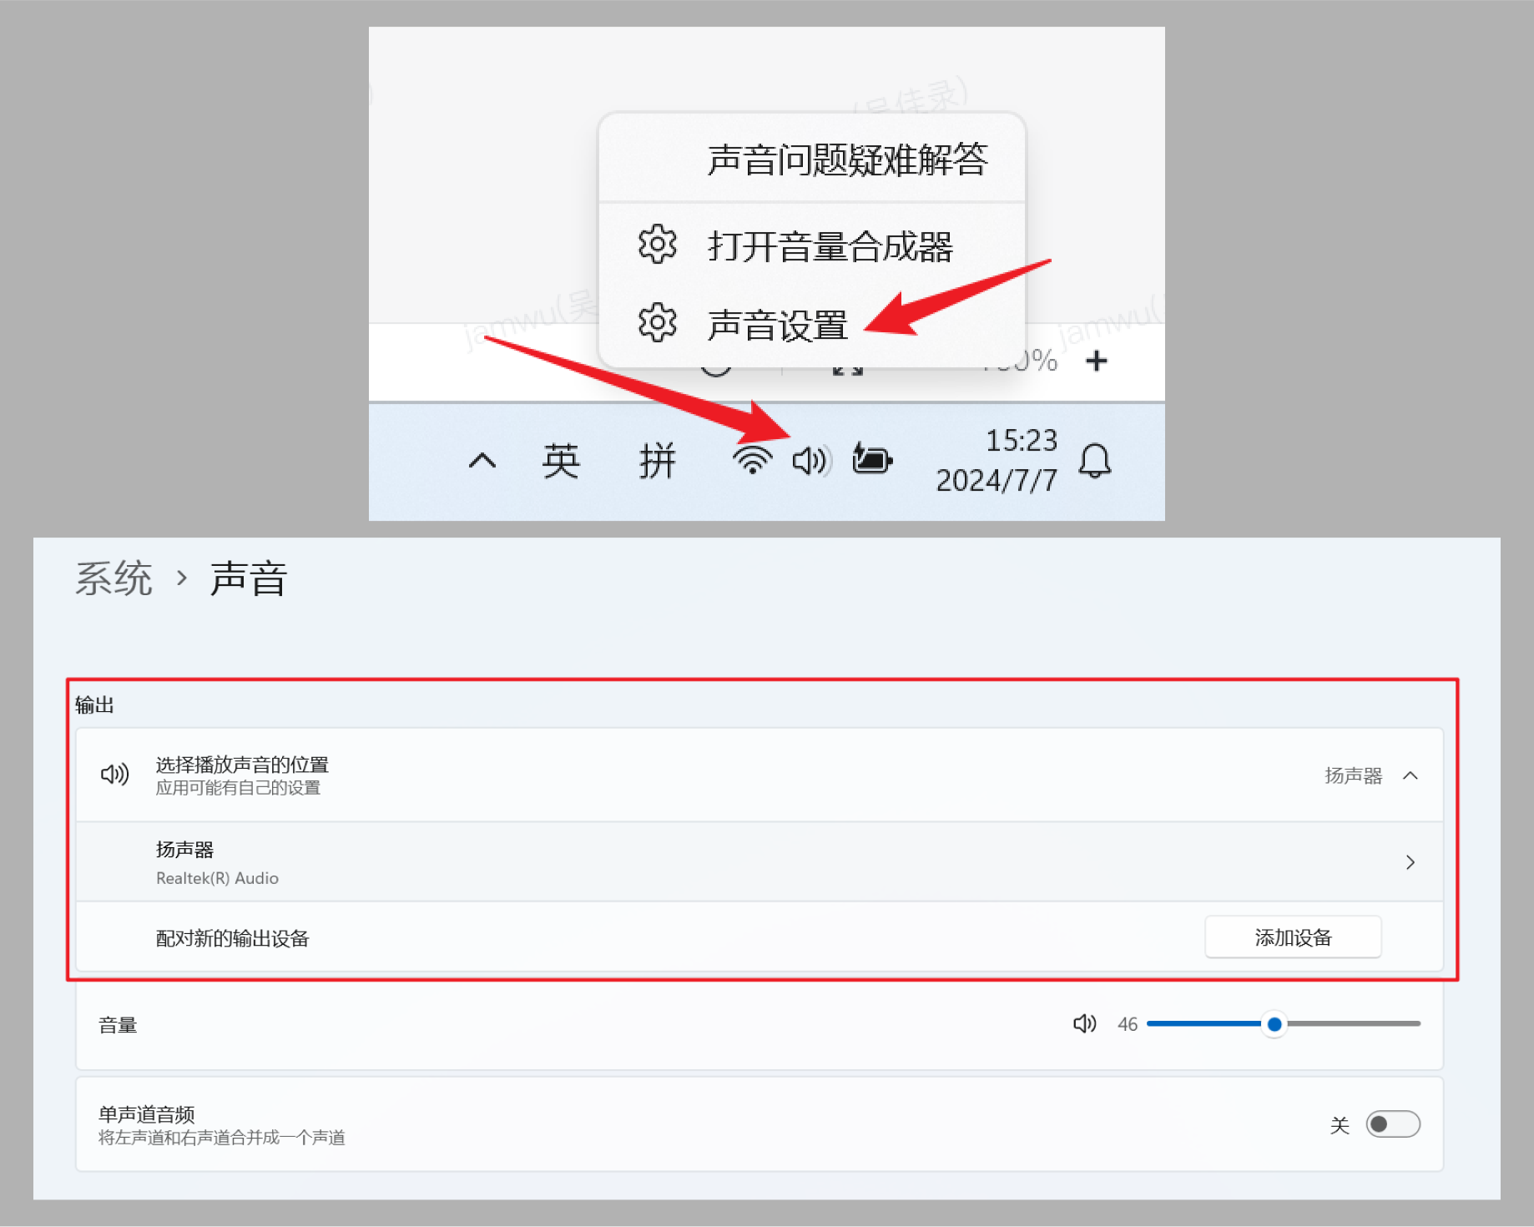The height and width of the screenshot is (1227, 1534).
Task: Click the volume slider handle
Action: point(1274,1024)
